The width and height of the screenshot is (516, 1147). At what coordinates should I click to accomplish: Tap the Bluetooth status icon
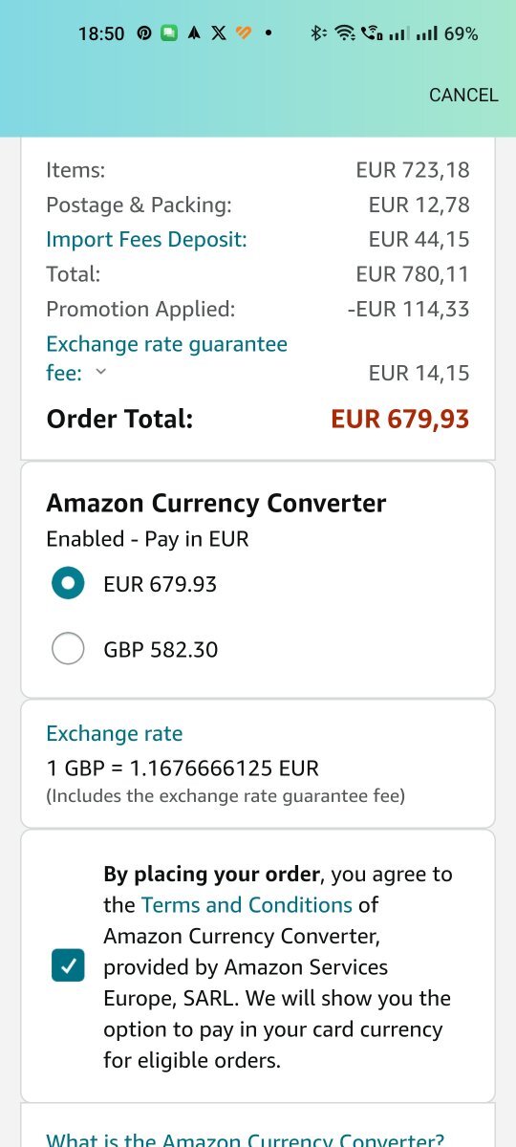click(x=318, y=33)
